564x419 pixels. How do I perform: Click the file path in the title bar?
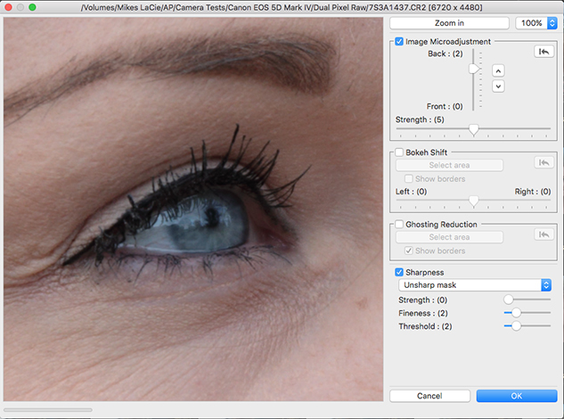282,7
